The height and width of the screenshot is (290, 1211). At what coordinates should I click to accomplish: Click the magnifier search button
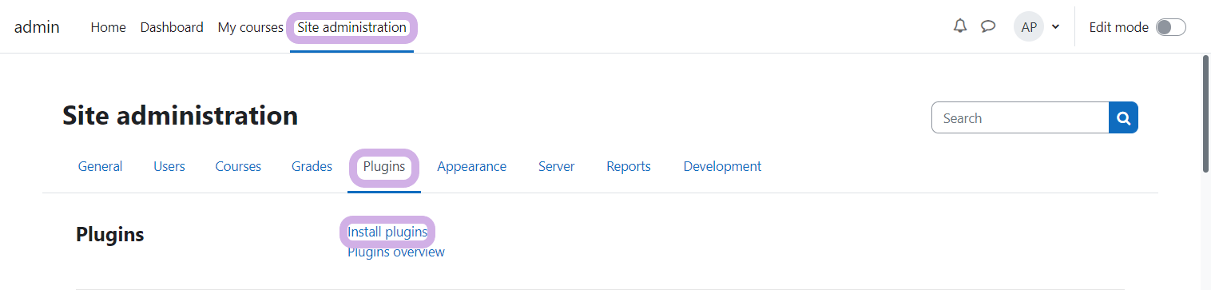(x=1123, y=117)
